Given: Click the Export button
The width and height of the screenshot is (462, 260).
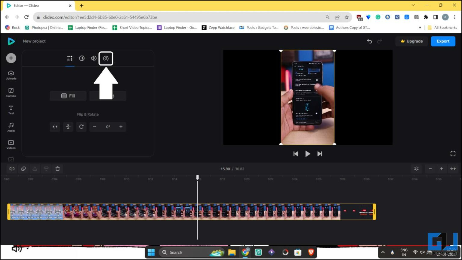Looking at the screenshot, I should click(x=443, y=41).
